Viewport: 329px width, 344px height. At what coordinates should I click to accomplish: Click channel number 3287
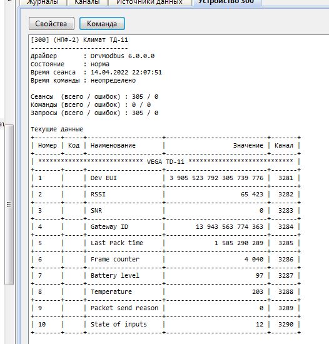tap(286, 275)
